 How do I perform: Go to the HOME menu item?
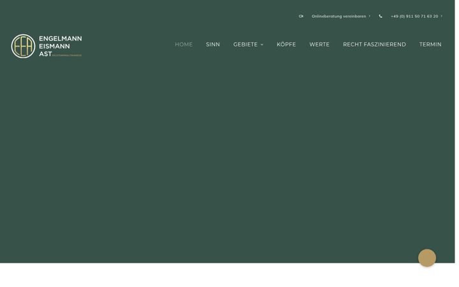[x=184, y=45]
